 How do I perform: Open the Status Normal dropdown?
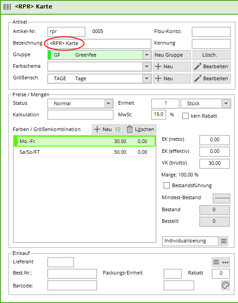click(108, 103)
